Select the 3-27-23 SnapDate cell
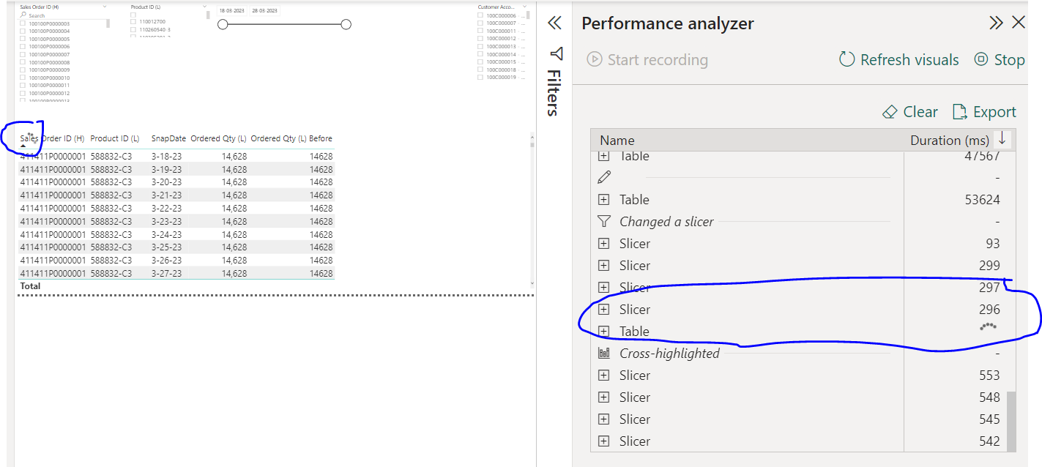Image resolution: width=1042 pixels, height=467 pixels. tap(166, 273)
